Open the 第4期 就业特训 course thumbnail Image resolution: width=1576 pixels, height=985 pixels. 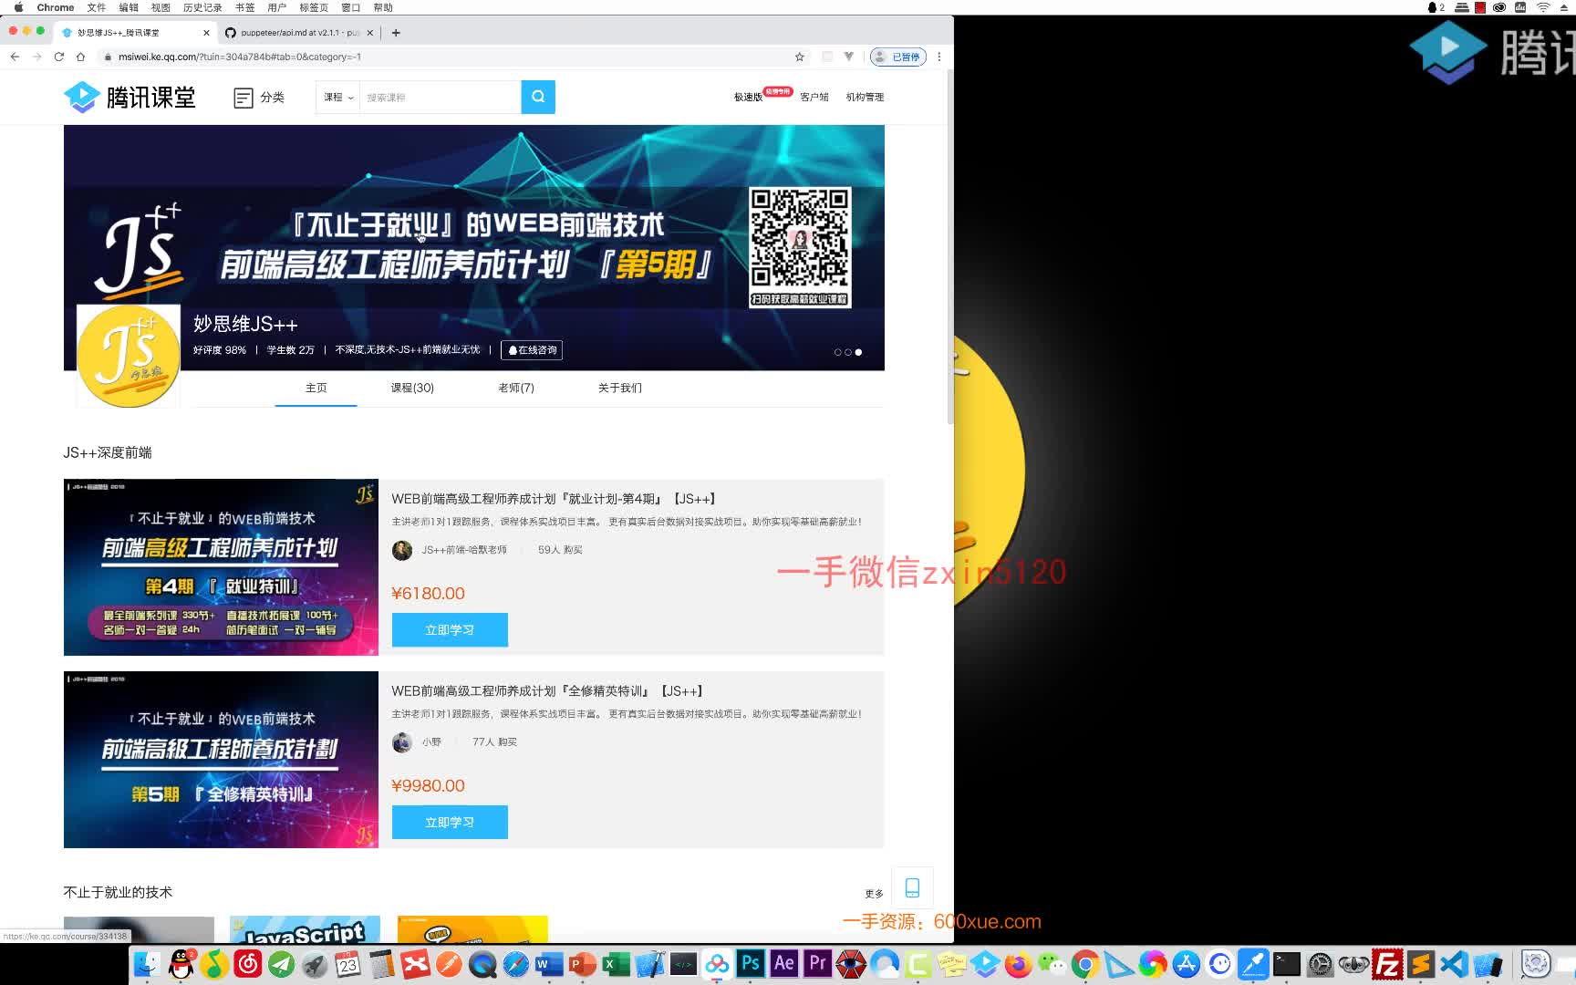pyautogui.click(x=221, y=567)
